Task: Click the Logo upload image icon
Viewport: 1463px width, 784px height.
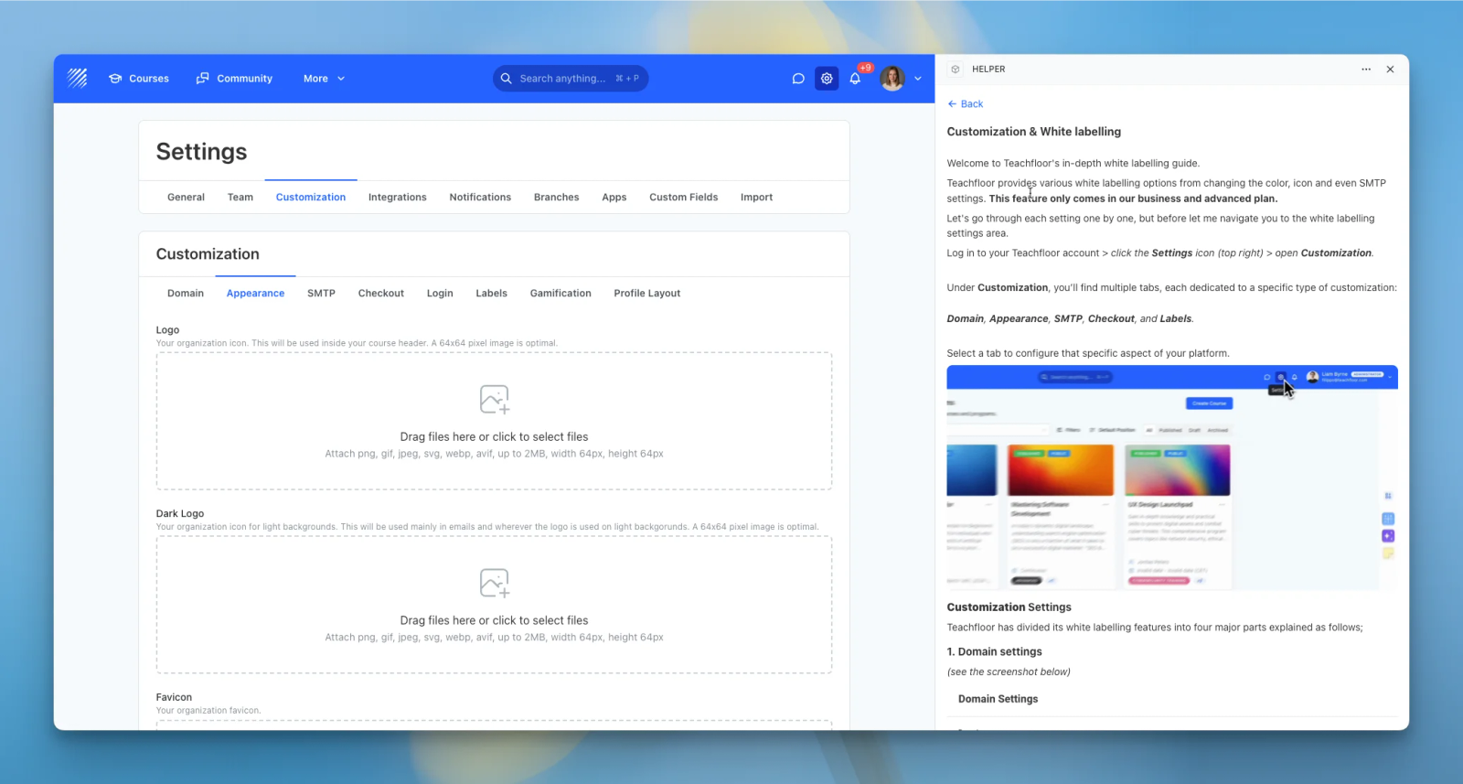Action: click(495, 399)
